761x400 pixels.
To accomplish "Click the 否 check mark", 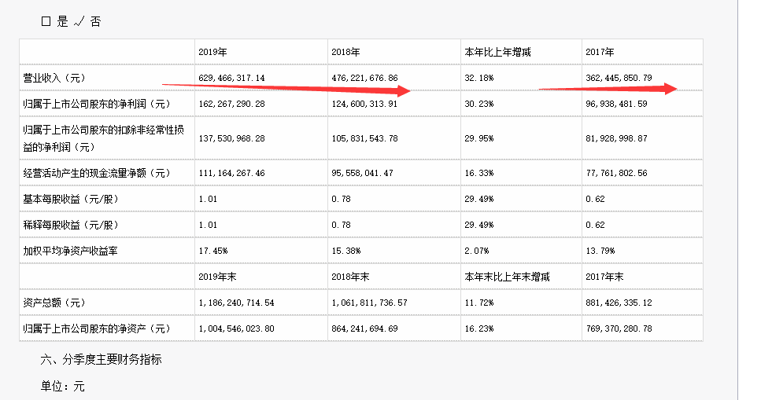I will (79, 22).
